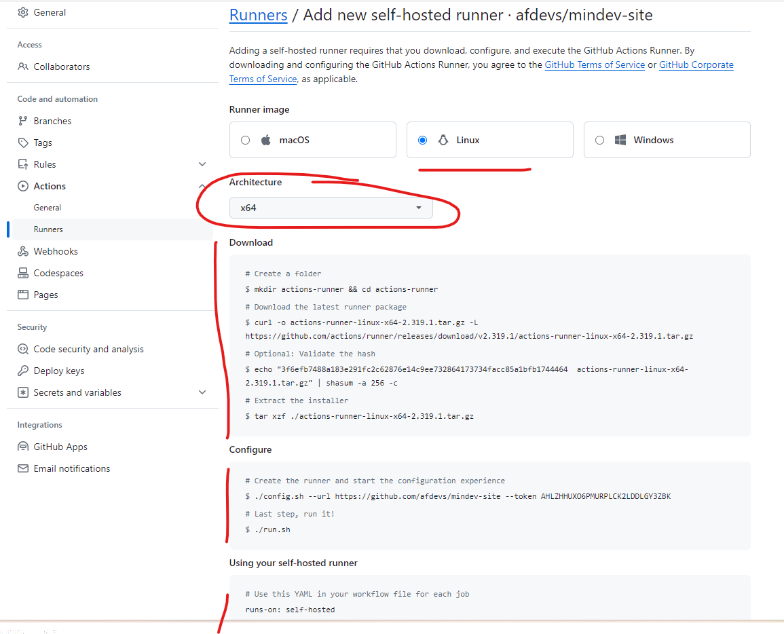
Task: Go to Collaborators settings
Action: (x=62, y=67)
